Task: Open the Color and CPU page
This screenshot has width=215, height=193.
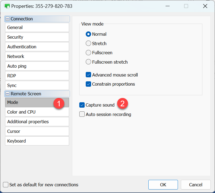Action: (37, 112)
